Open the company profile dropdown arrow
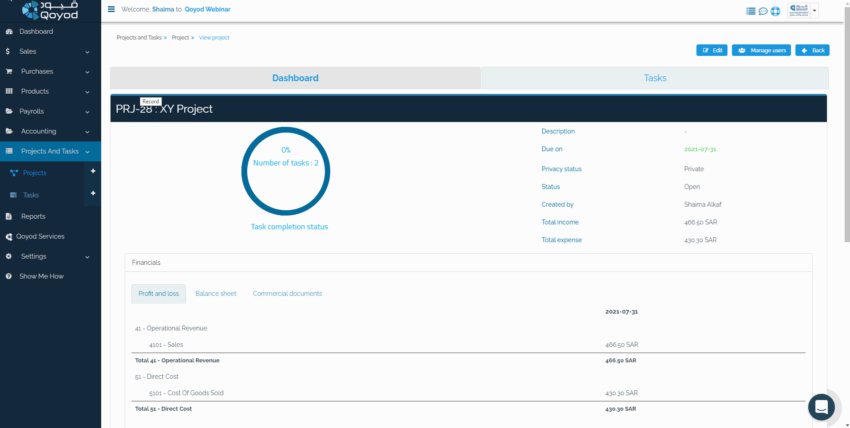 (x=814, y=11)
